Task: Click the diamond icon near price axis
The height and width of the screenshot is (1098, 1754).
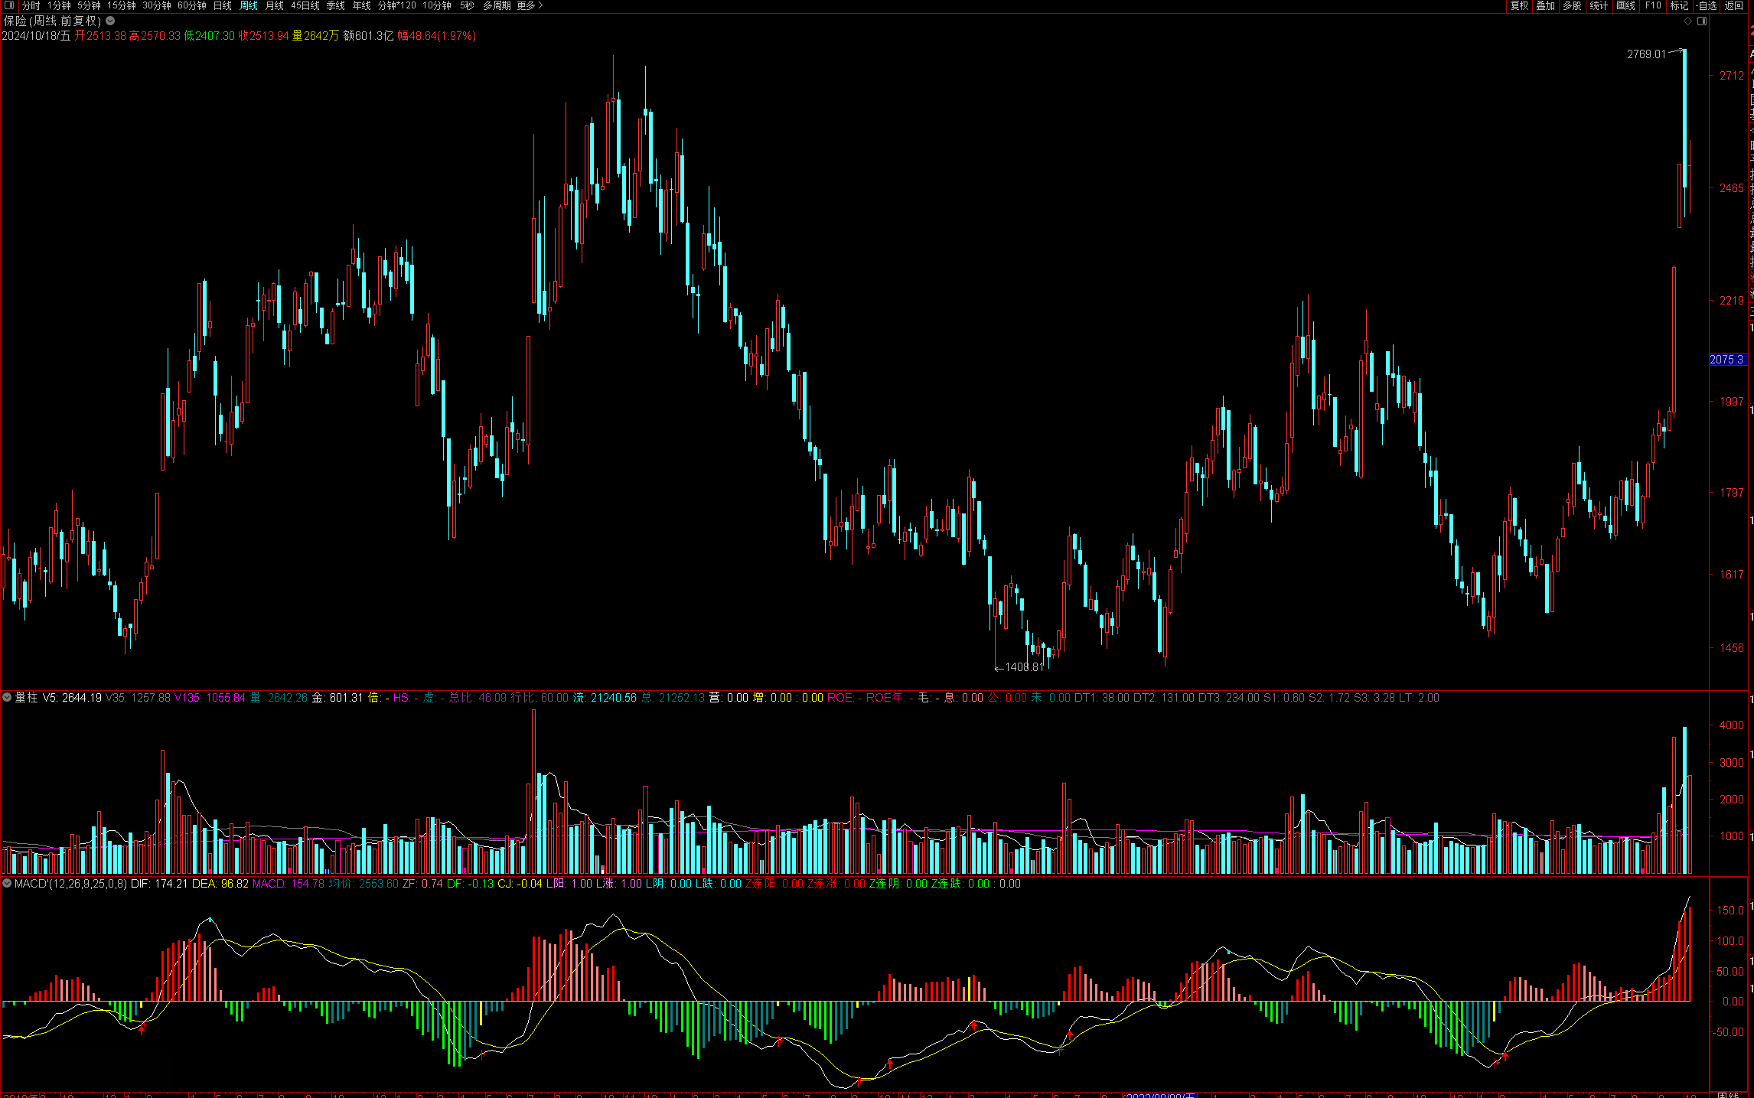Action: tap(1687, 21)
